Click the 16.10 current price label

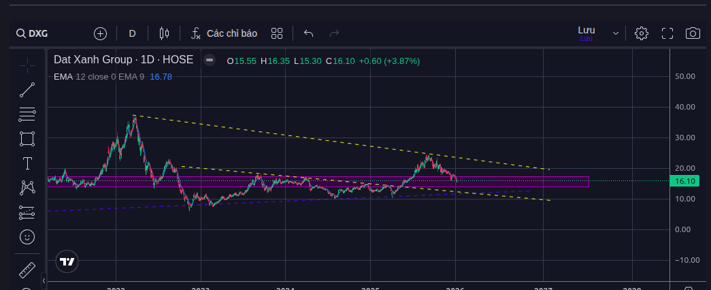pyautogui.click(x=684, y=181)
